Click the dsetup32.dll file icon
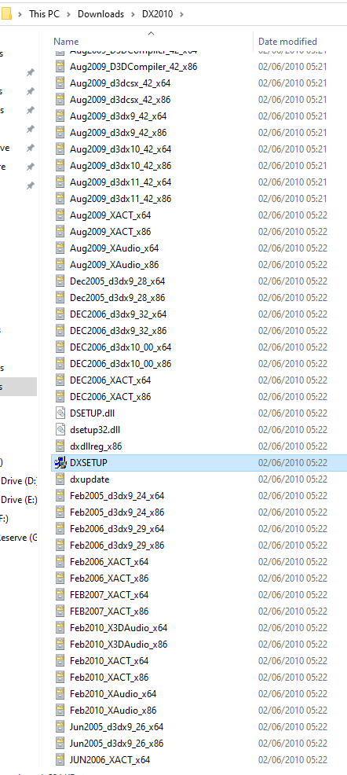 (x=60, y=429)
